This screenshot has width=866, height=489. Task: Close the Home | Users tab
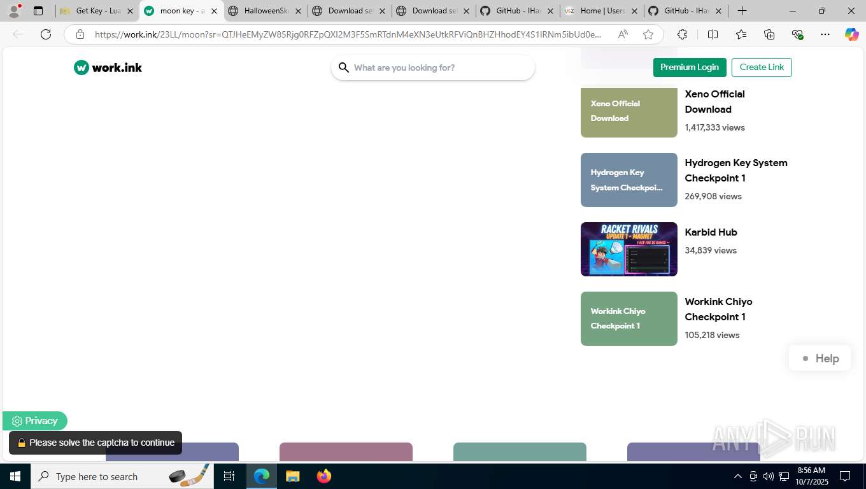pos(634,11)
